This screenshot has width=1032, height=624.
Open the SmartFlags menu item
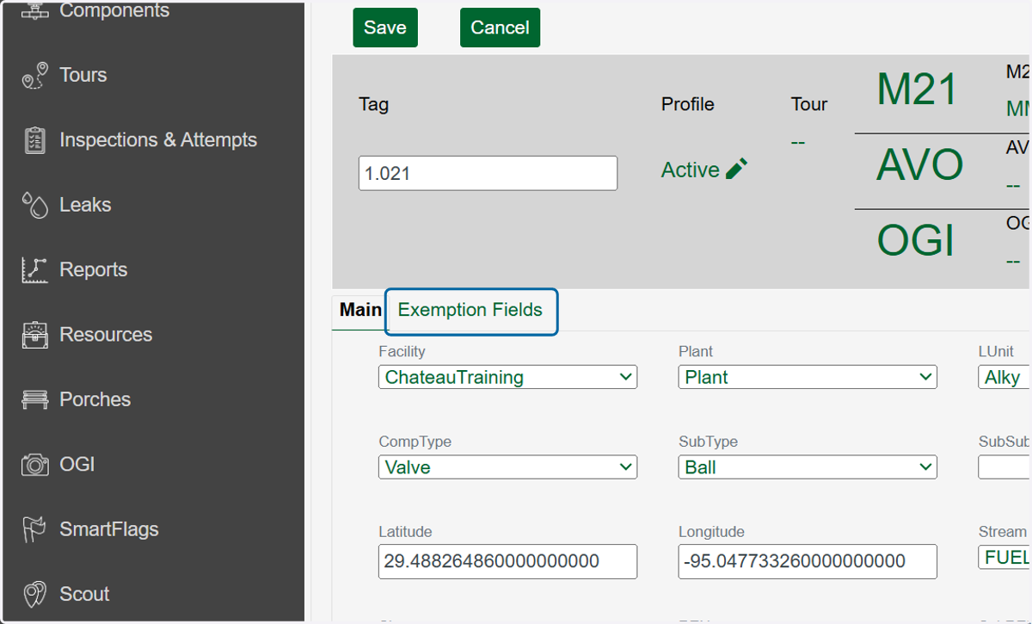coord(109,528)
